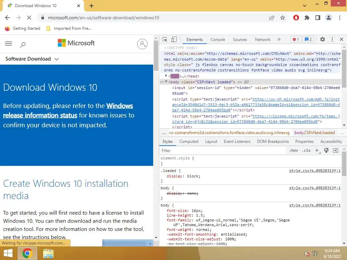347x260 pixels.
Task: Click the address bar URL
Action: click(x=104, y=18)
